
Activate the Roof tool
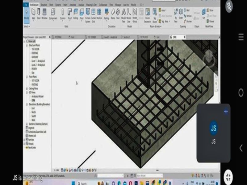[x=70, y=14]
